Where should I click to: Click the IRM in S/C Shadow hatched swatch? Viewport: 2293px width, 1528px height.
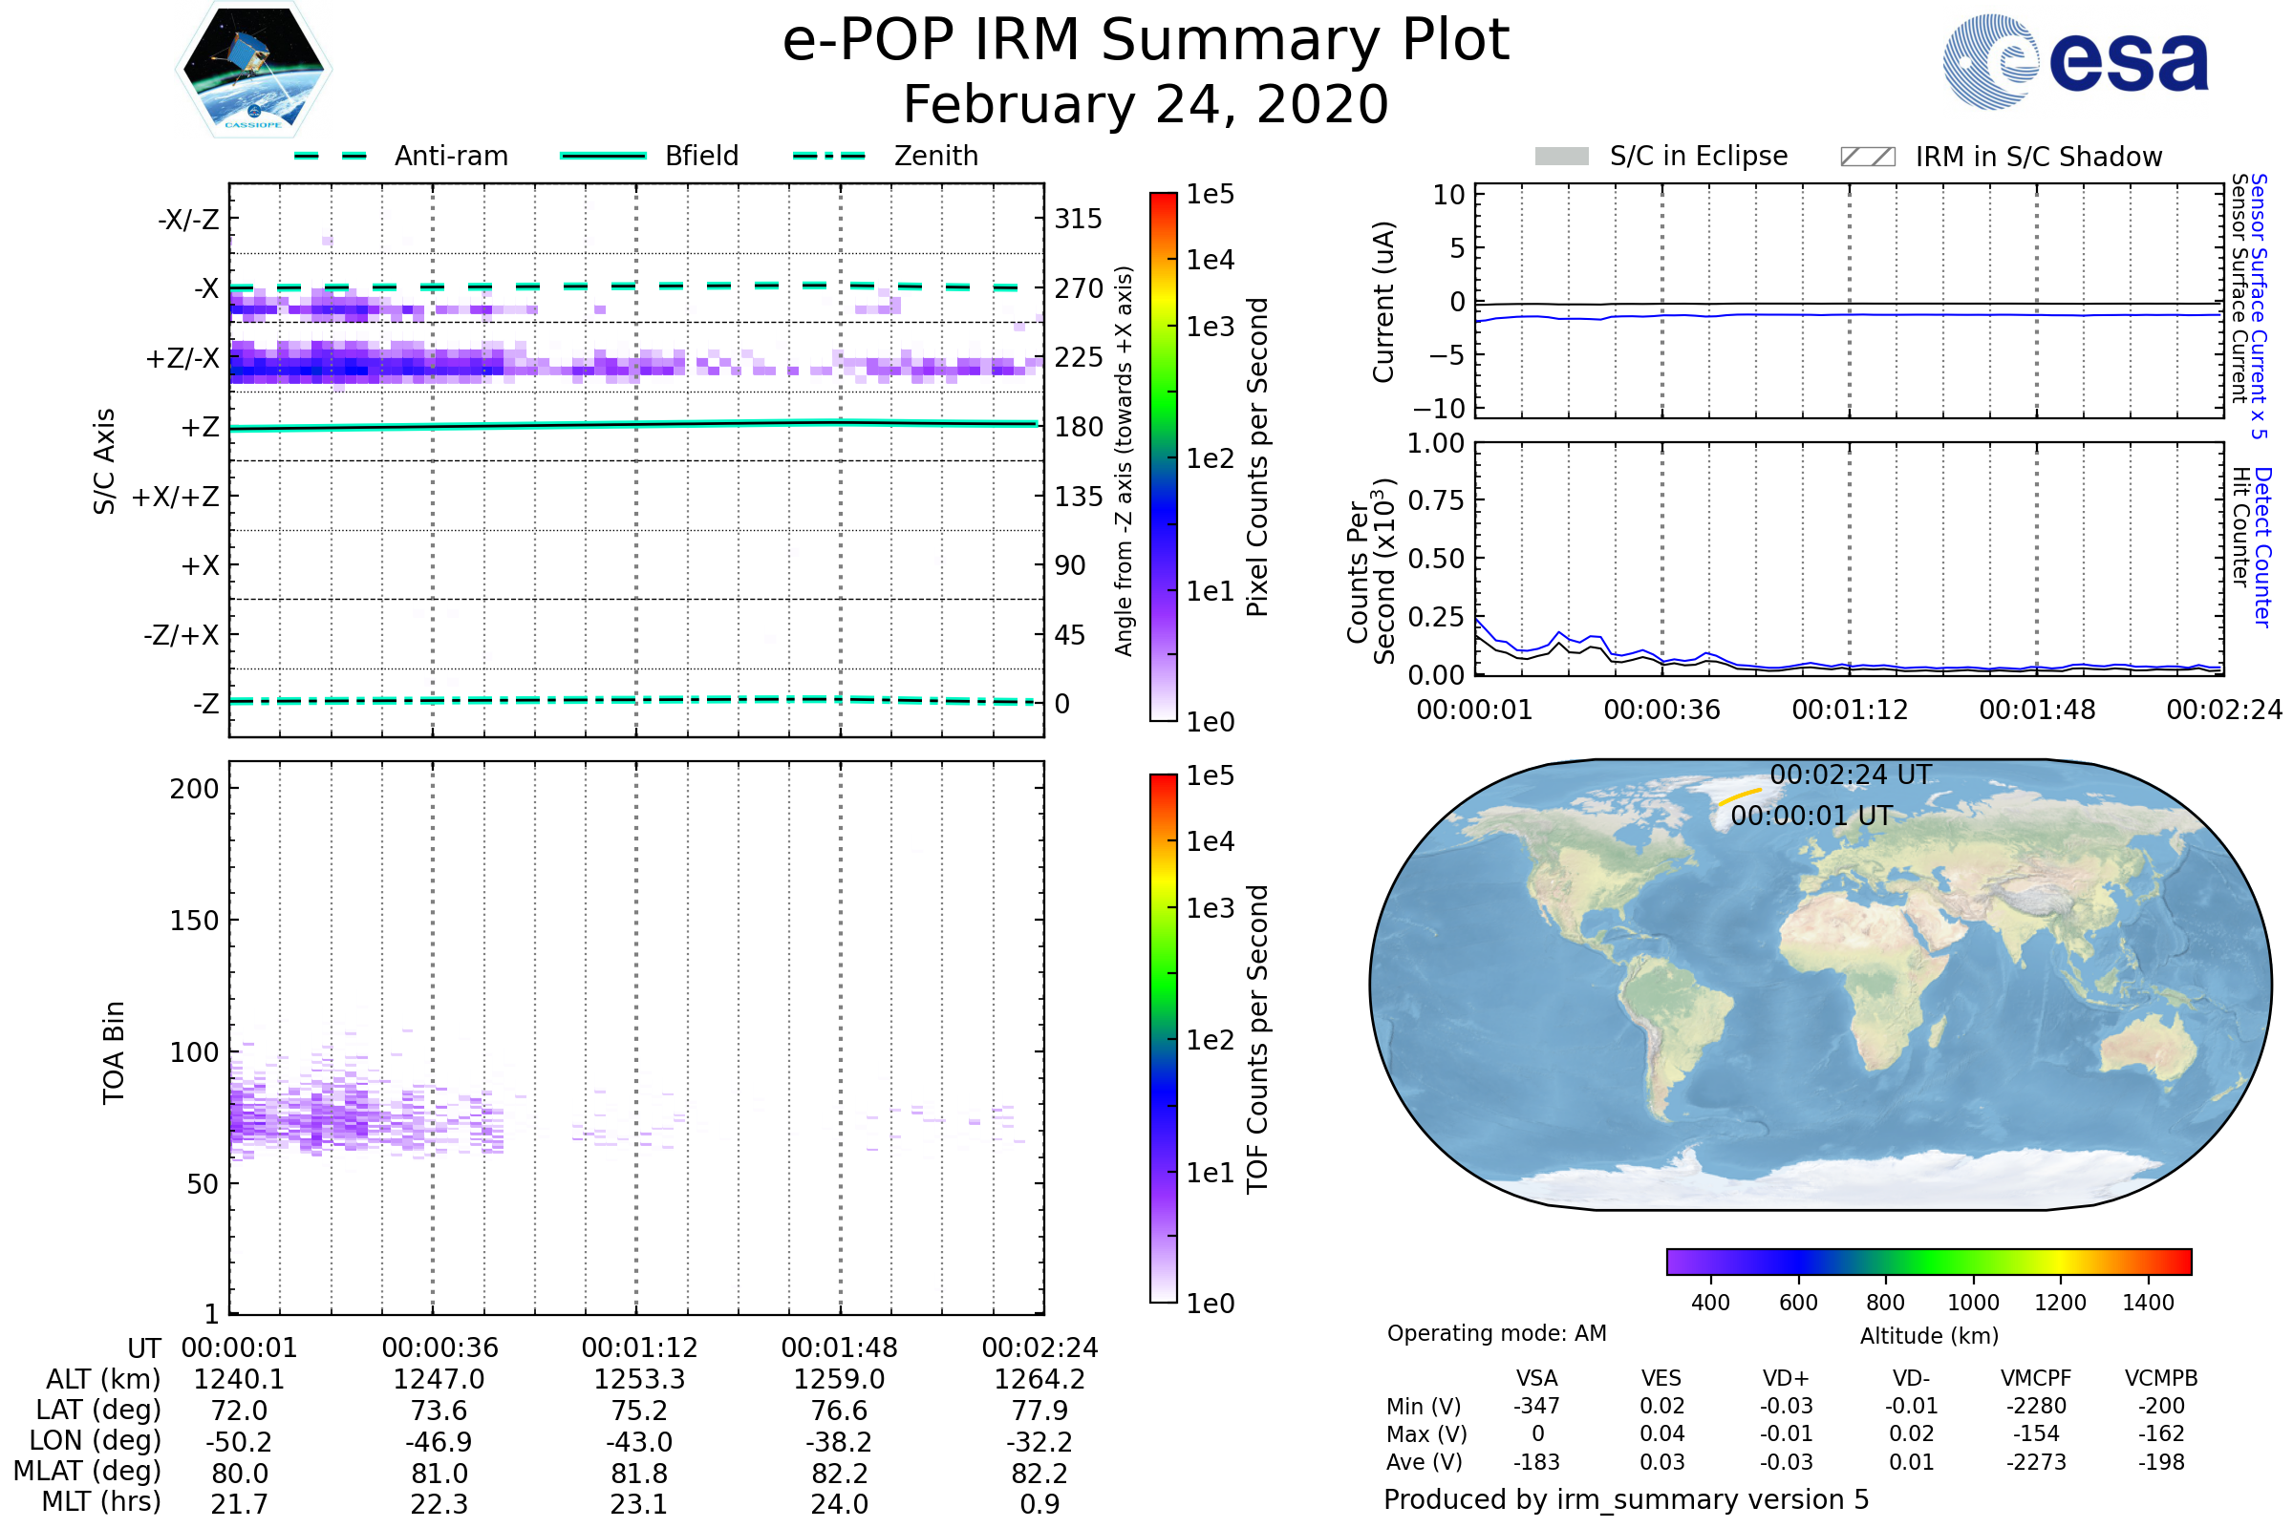(x=1867, y=157)
